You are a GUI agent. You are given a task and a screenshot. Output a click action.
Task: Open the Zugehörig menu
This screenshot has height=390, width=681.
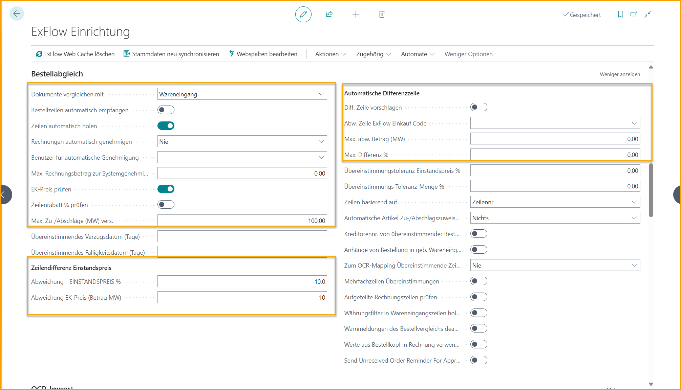tap(374, 54)
